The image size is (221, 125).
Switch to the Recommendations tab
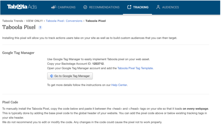pos(101,7)
